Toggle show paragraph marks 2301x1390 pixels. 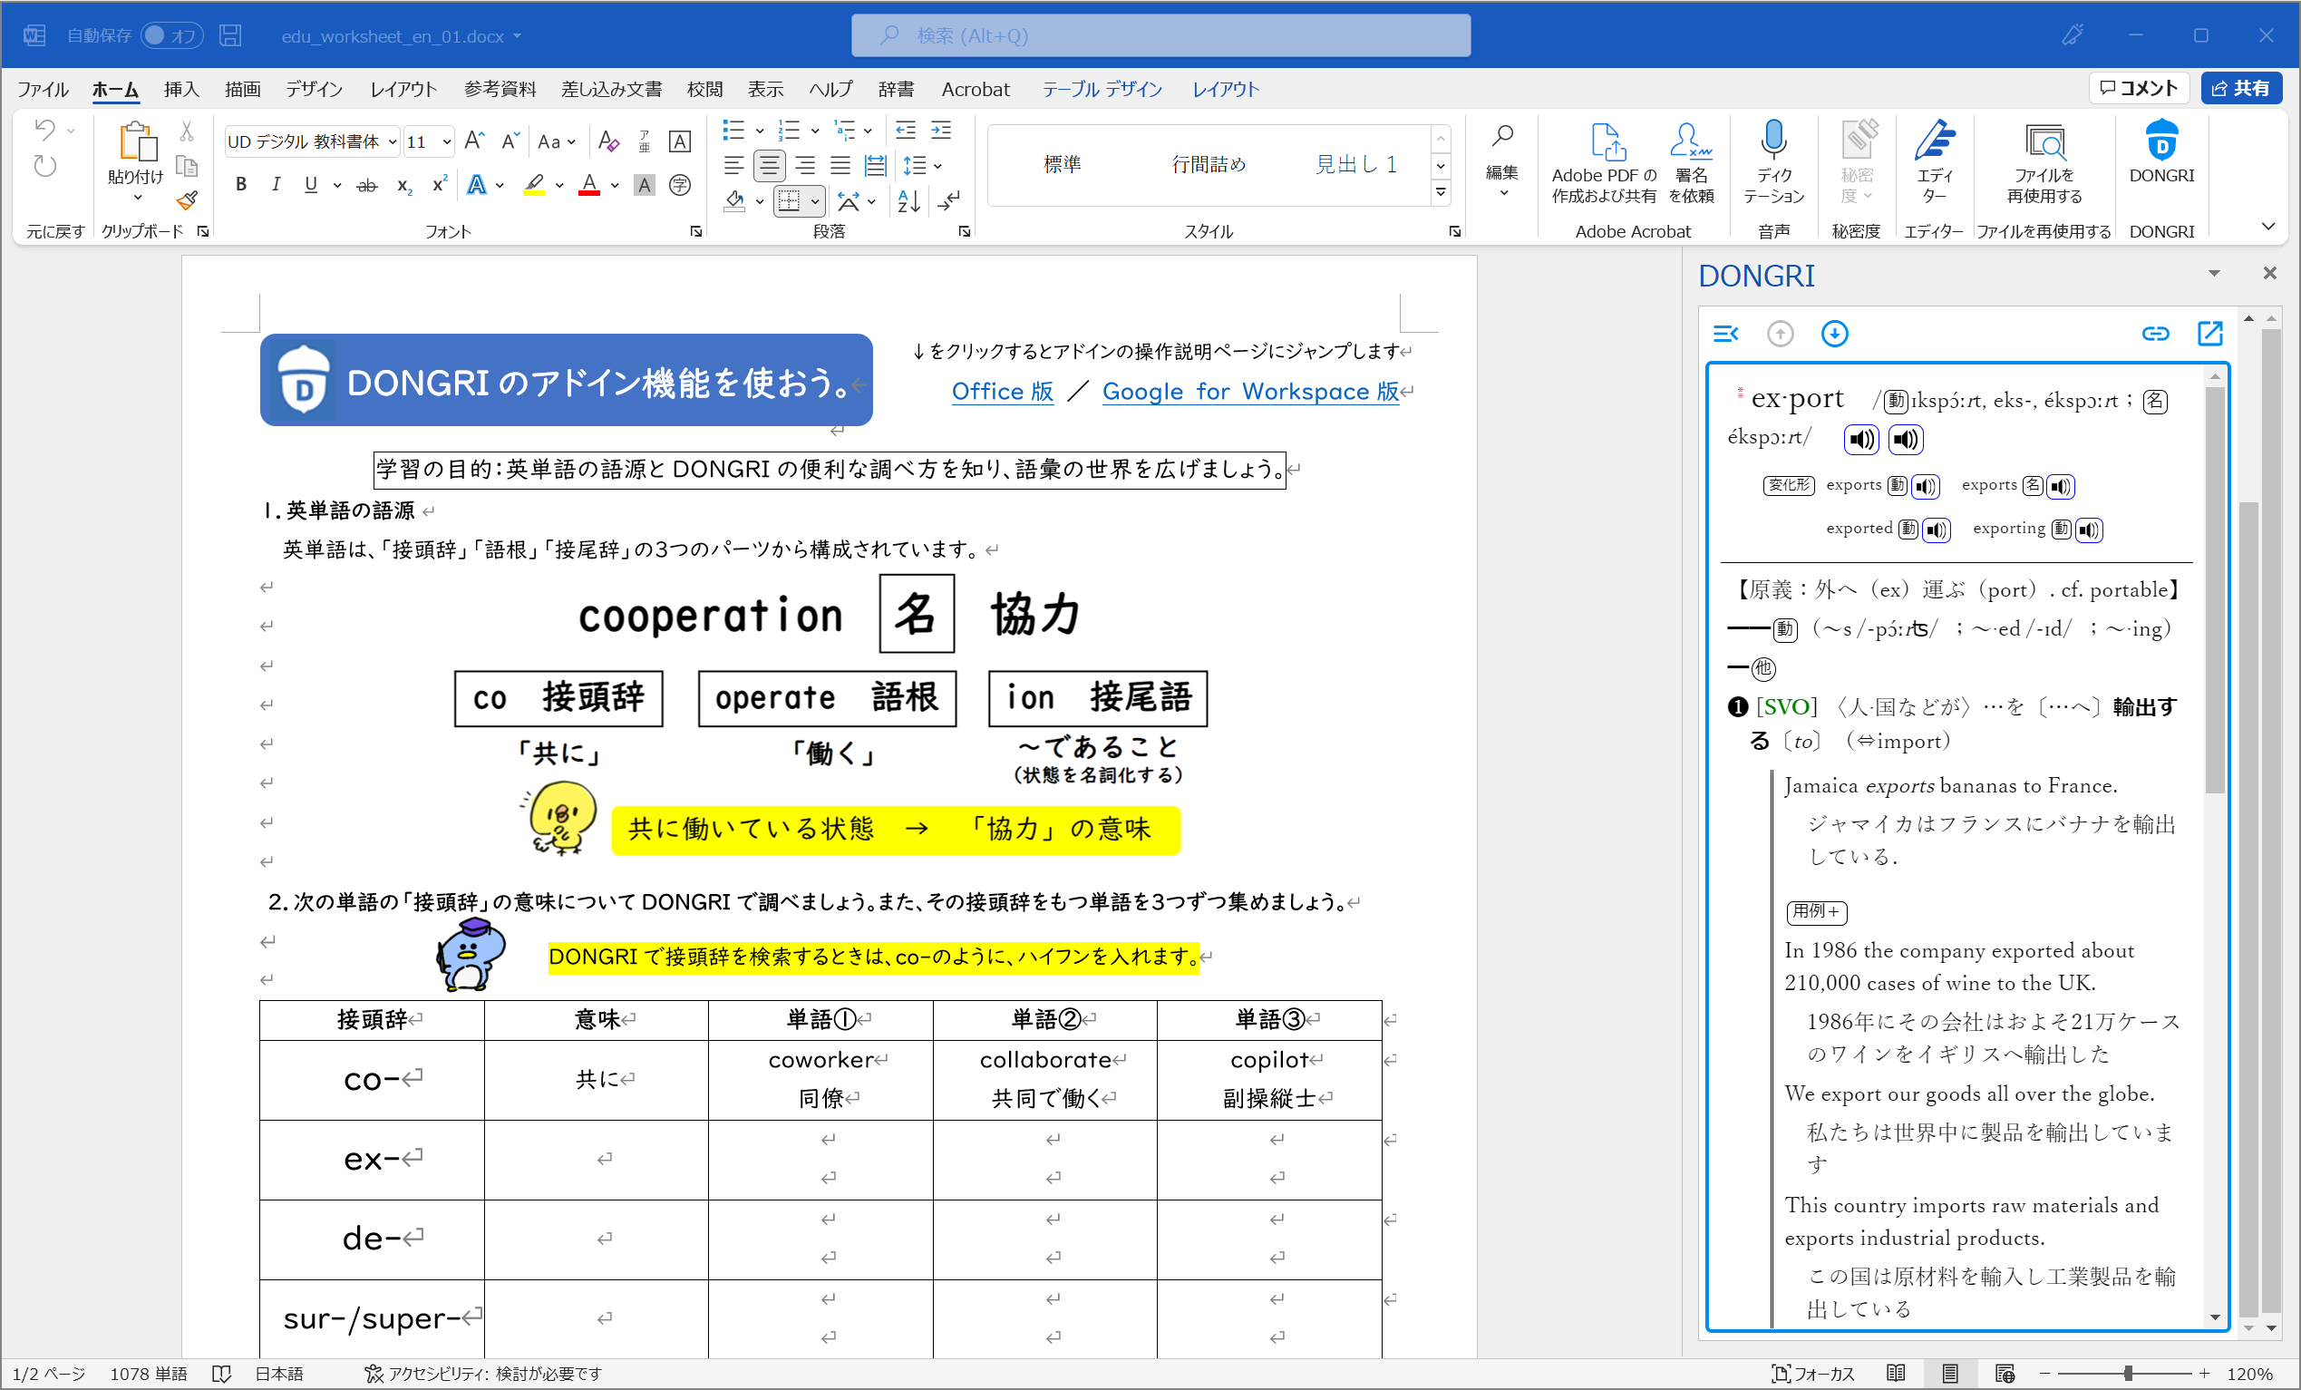[x=951, y=201]
